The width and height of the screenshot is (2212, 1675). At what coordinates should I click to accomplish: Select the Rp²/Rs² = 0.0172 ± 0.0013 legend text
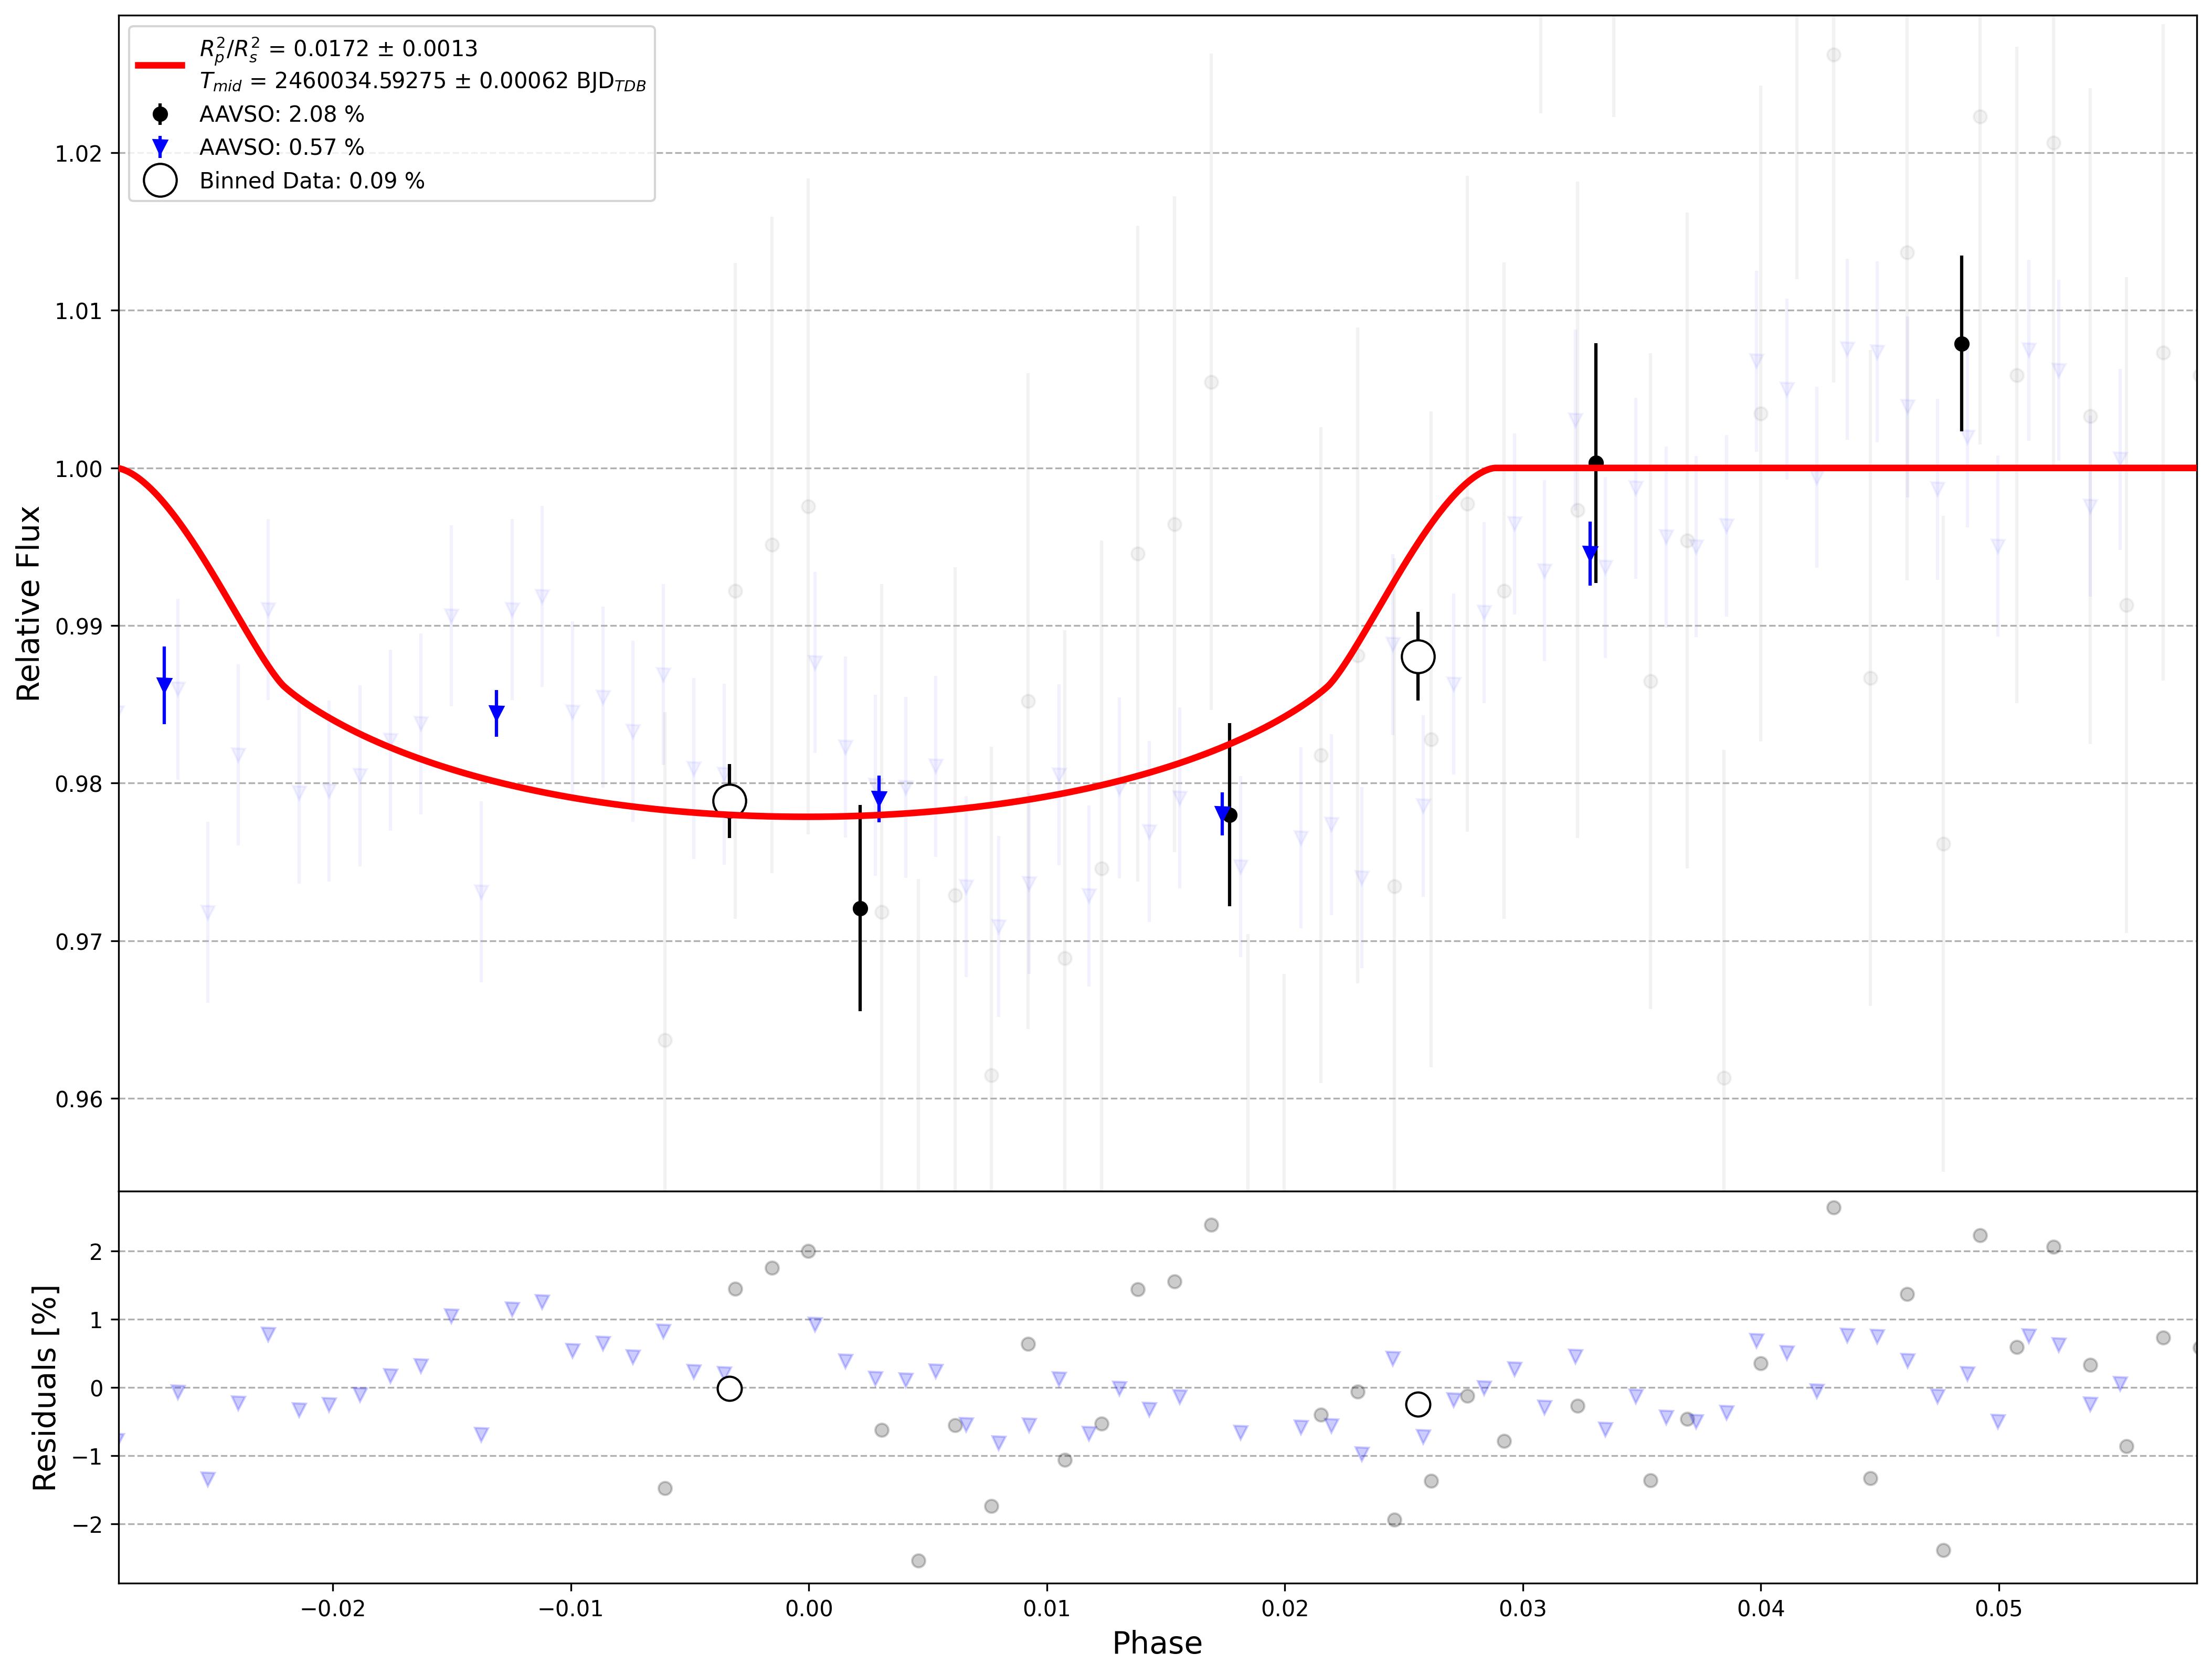(338, 49)
